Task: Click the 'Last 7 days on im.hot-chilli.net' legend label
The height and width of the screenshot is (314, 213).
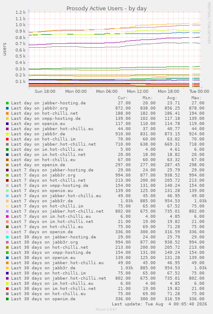Action: click(x=52, y=222)
